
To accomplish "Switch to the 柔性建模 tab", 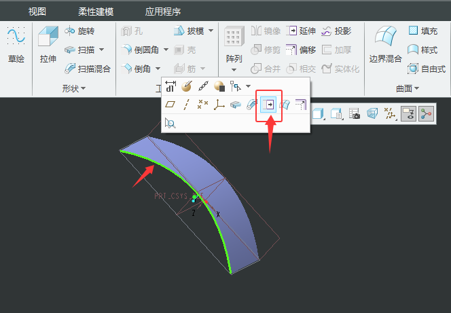I will [x=96, y=12].
